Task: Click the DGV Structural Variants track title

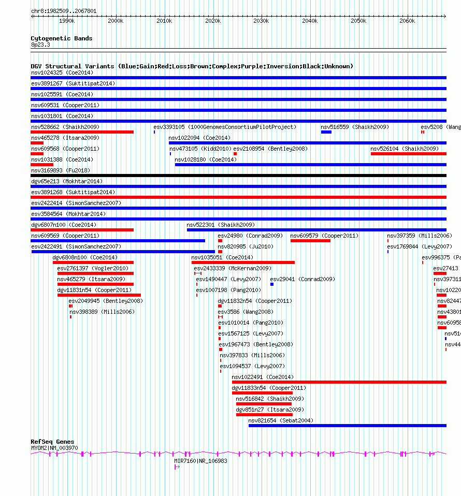Action: click(x=192, y=66)
